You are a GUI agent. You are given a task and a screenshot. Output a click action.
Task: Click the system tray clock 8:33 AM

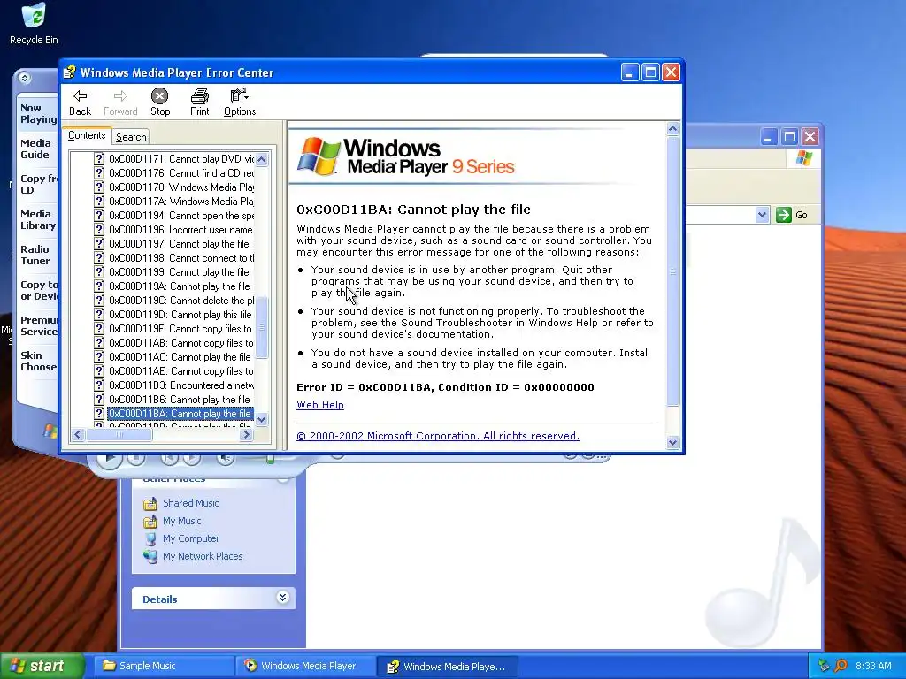pyautogui.click(x=873, y=666)
